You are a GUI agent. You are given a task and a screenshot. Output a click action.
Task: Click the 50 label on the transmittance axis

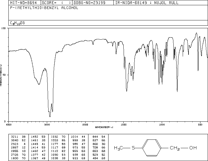click(x=4, y=75)
